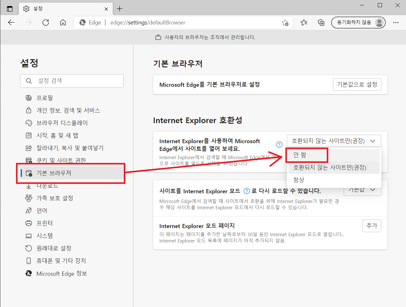Click the briefcase icon in managed banner

coord(158,37)
